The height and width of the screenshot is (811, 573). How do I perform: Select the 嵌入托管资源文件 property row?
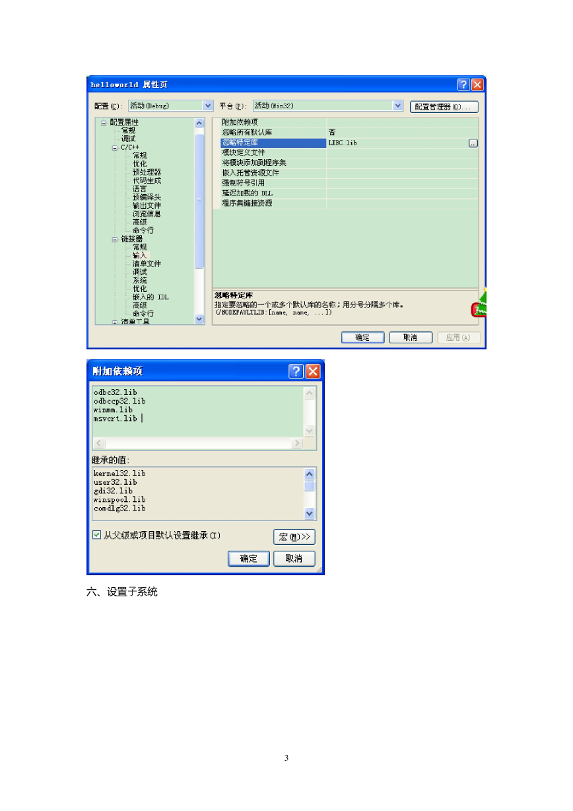[349, 173]
